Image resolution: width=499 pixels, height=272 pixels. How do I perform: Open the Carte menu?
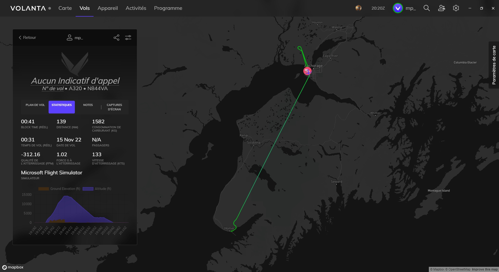[65, 8]
